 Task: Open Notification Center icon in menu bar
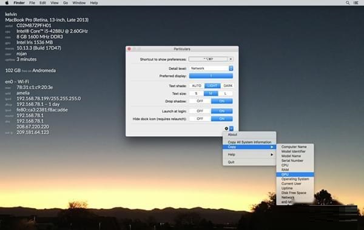356,3
